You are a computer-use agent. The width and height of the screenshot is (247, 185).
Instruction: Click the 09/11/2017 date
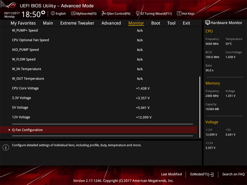click(12, 13)
